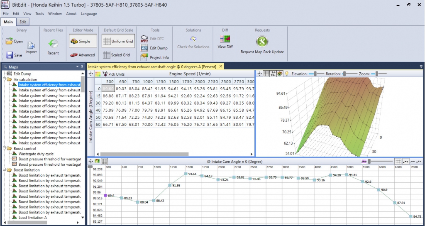Viewport: 425px width, 226px height.
Task: Open the Window menu
Action: pos(55,14)
